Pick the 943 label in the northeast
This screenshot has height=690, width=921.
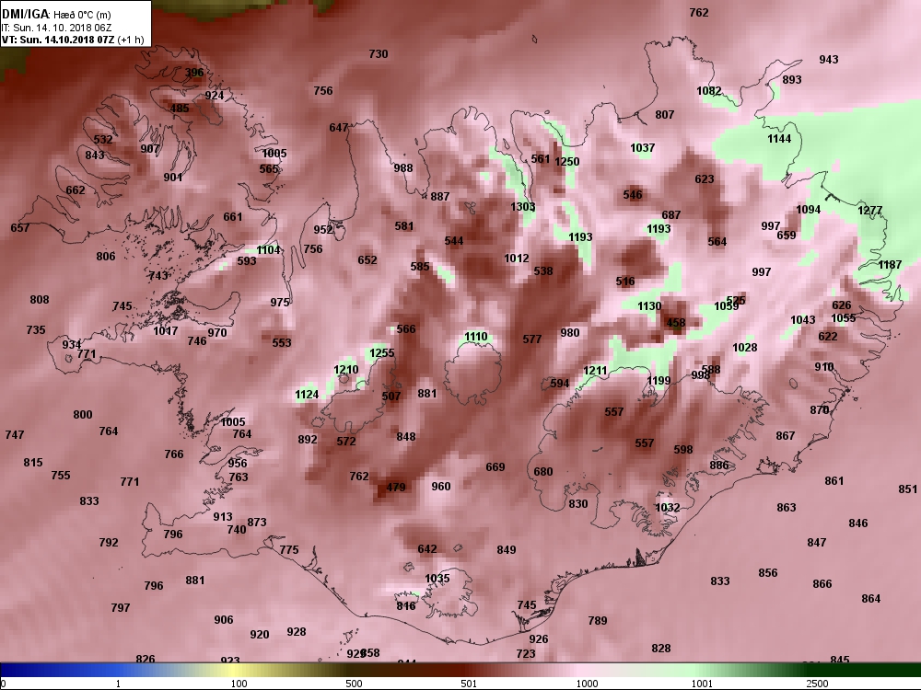[828, 60]
